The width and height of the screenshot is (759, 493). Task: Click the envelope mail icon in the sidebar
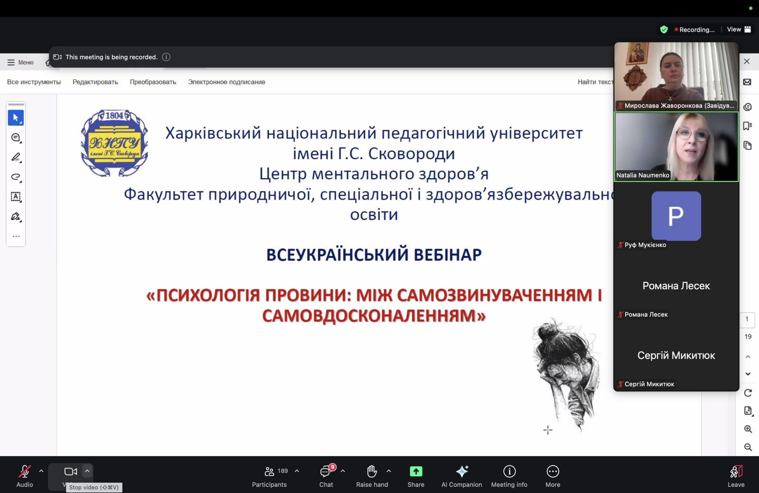click(x=747, y=82)
